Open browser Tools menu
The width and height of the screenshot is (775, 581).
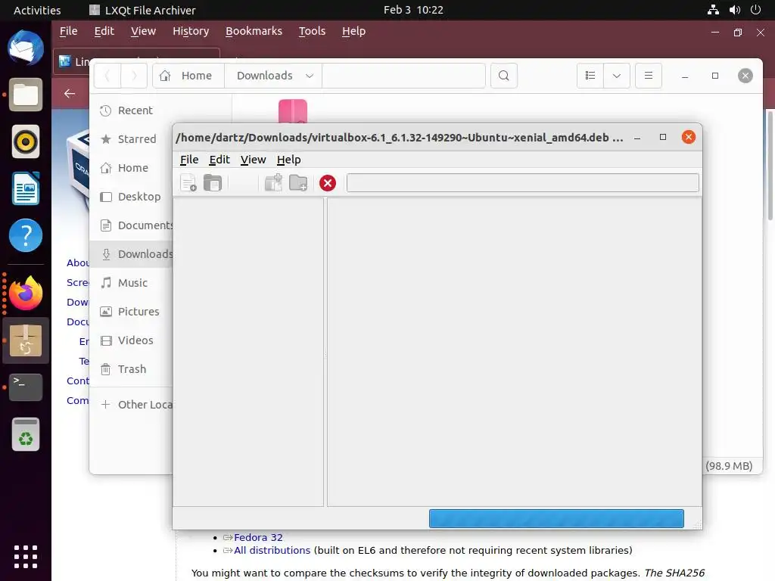coord(312,31)
